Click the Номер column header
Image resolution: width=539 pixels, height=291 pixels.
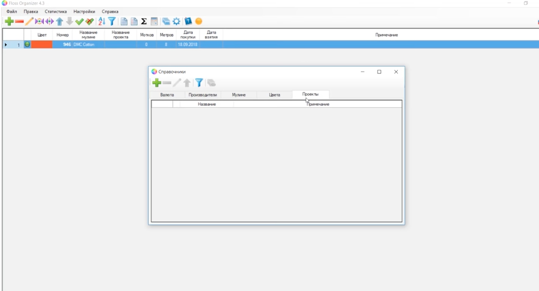(62, 35)
